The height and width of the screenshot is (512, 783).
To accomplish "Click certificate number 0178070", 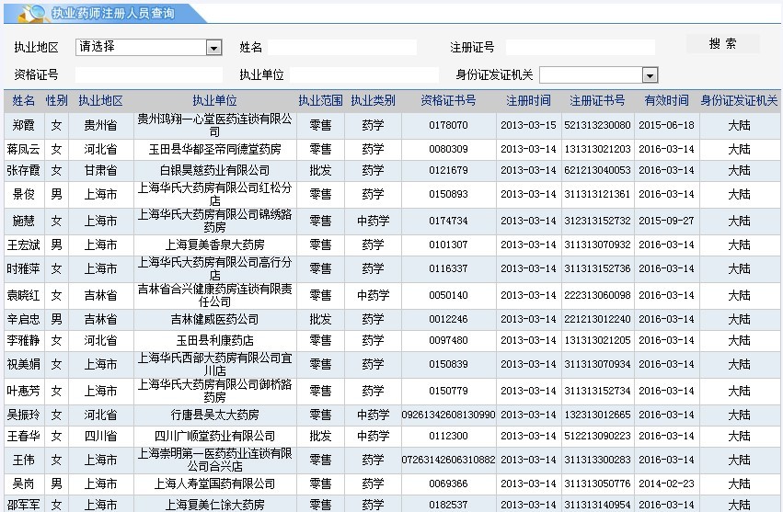I will click(x=448, y=125).
